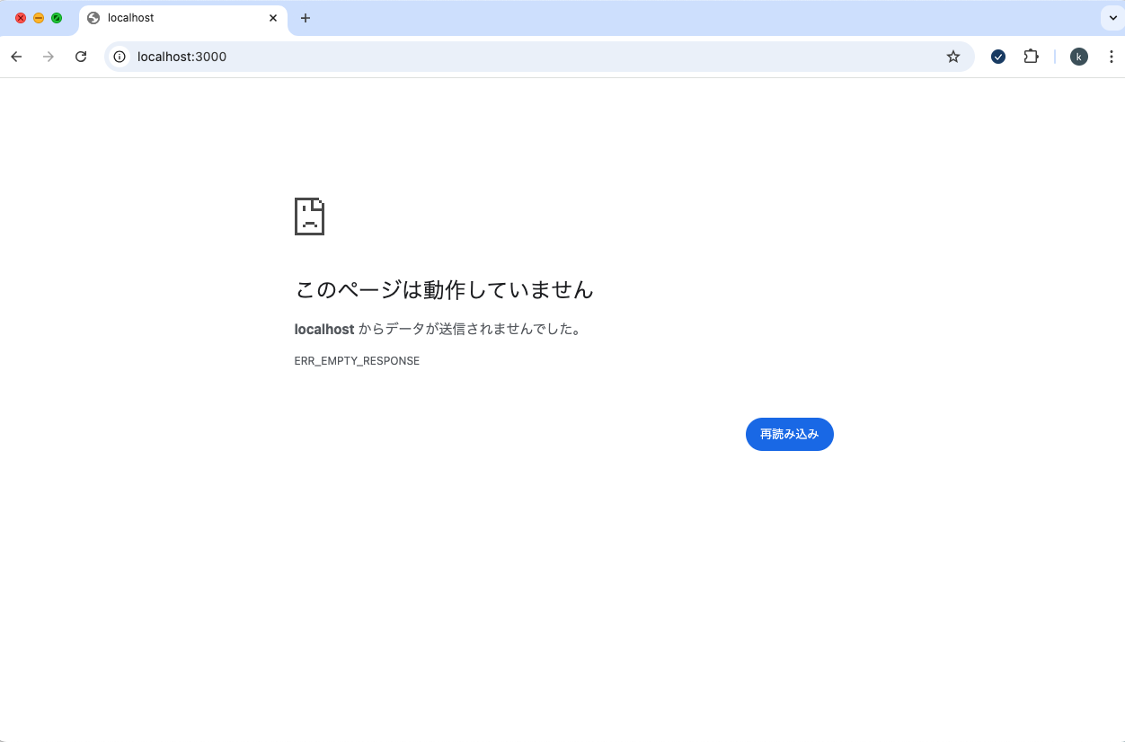1125x742 pixels.
Task: Maximize the window with the green button
Action: coord(57,18)
